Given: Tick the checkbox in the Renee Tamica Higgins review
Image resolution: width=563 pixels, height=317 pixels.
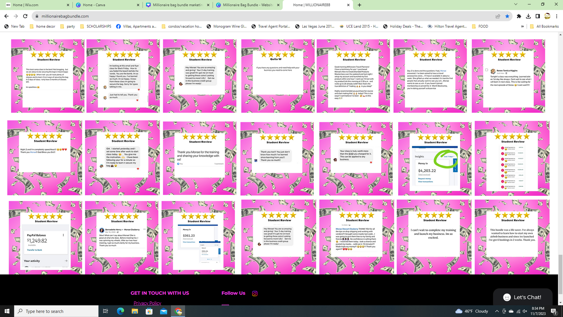Looking at the screenshot, I should coord(486,70).
